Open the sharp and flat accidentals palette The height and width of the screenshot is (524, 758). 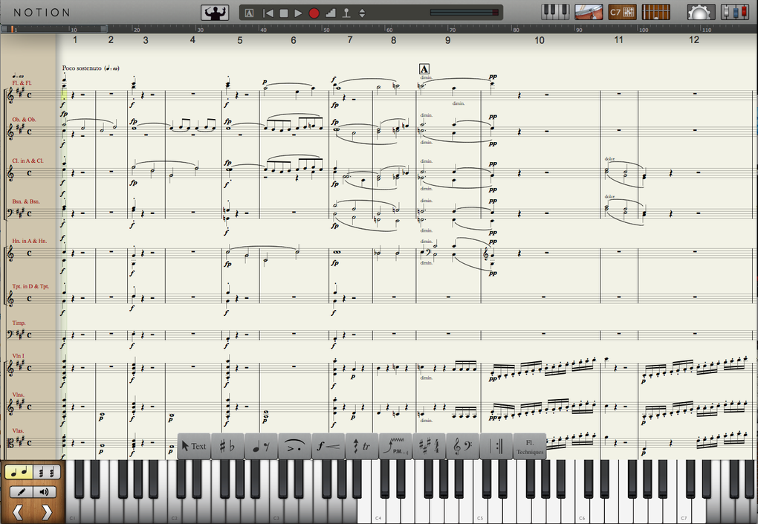pos(227,446)
